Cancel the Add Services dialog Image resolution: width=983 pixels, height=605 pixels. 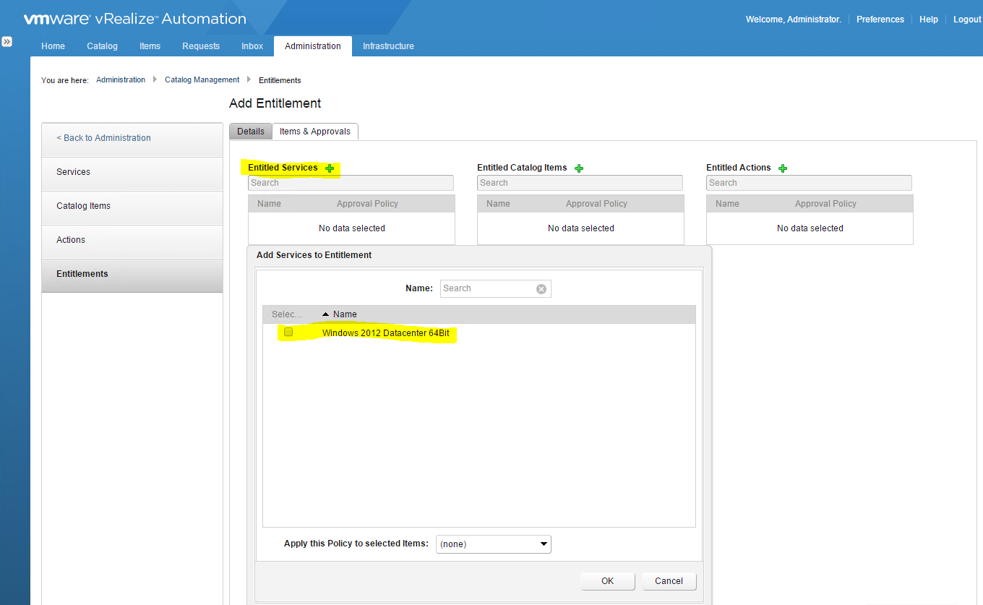click(669, 581)
